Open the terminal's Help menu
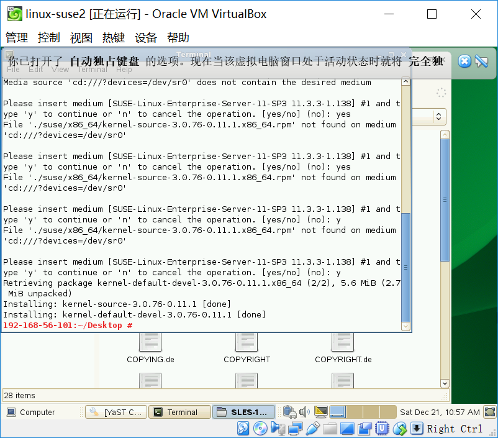498x438 pixels. (x=124, y=70)
